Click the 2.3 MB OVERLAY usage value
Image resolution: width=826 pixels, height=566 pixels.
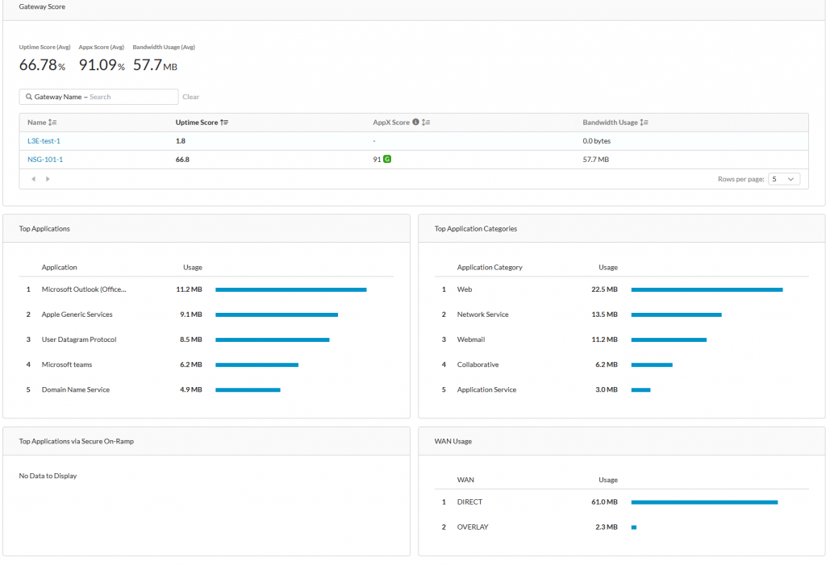coord(607,527)
